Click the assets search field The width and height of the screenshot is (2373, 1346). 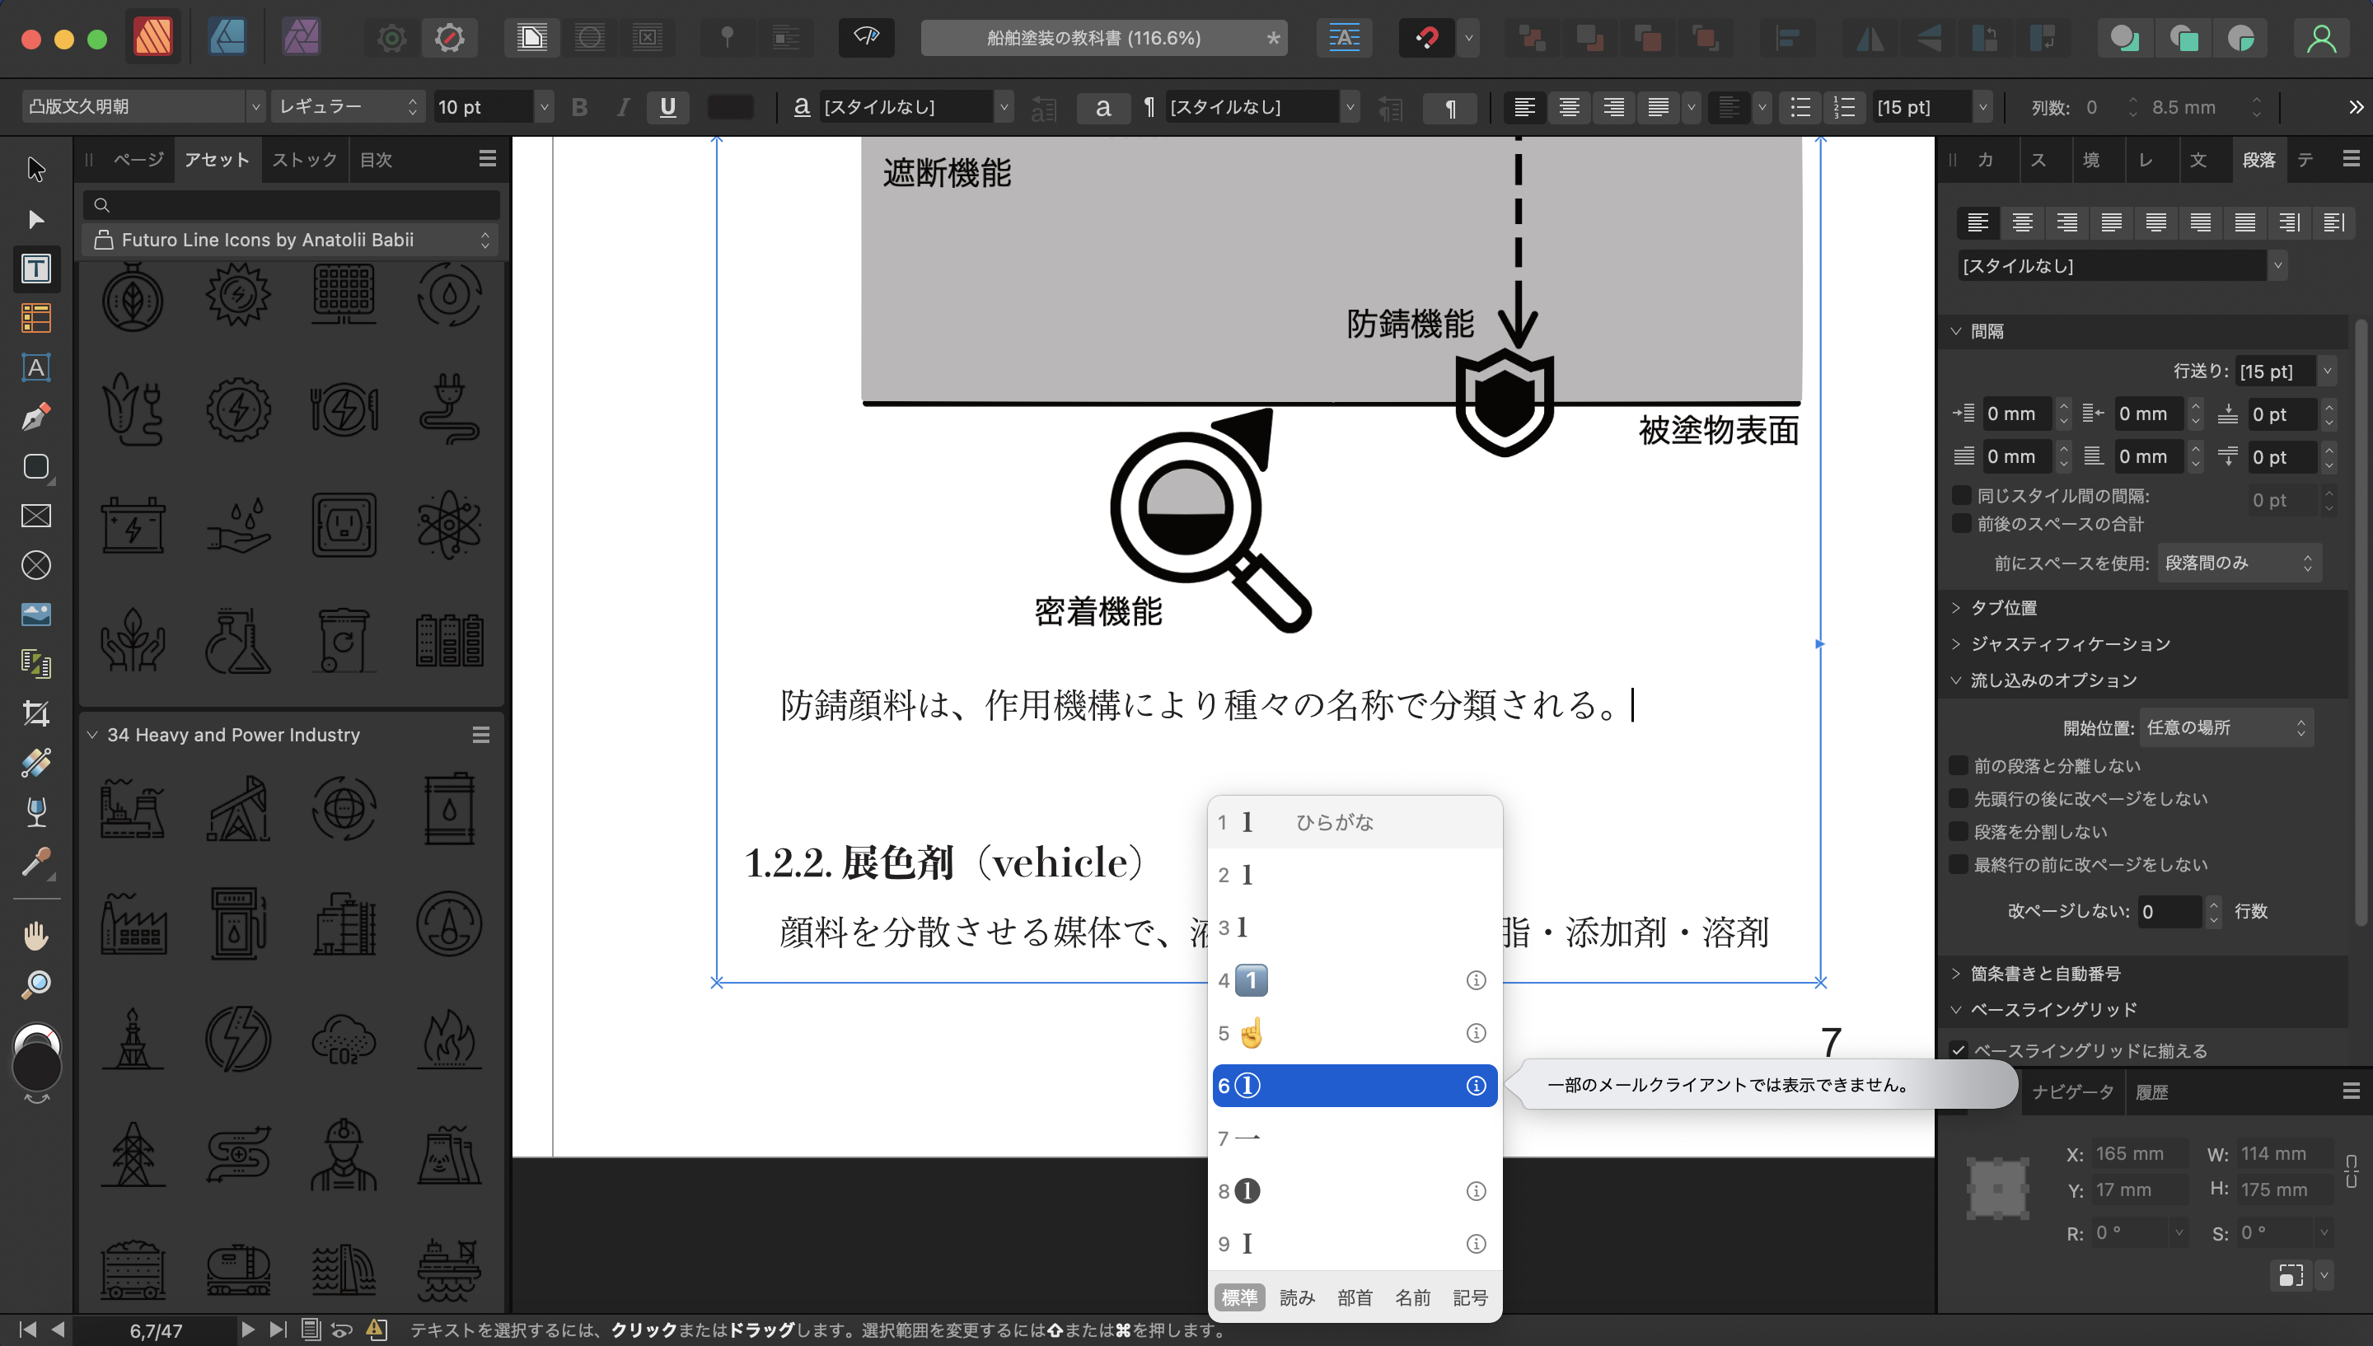click(x=293, y=204)
